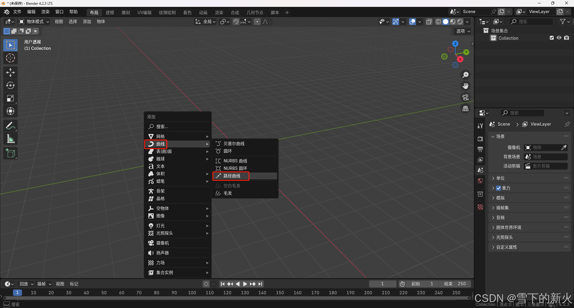The width and height of the screenshot is (574, 308).
Task: Open the 回放 playback dropdown
Action: [x=26, y=284]
